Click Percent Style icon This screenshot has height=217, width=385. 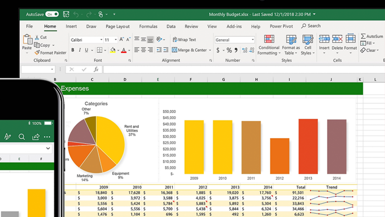pos(229,50)
